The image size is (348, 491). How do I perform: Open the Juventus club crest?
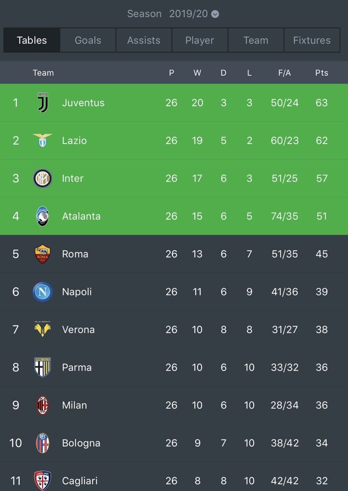coord(43,102)
